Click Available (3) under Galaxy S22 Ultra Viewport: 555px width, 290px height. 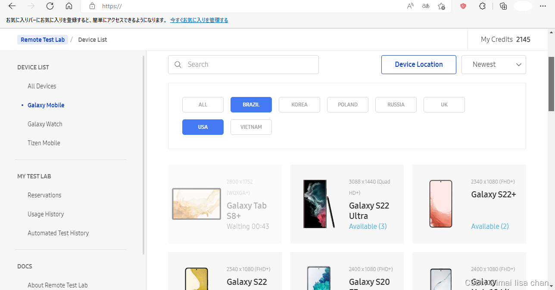coord(368,226)
